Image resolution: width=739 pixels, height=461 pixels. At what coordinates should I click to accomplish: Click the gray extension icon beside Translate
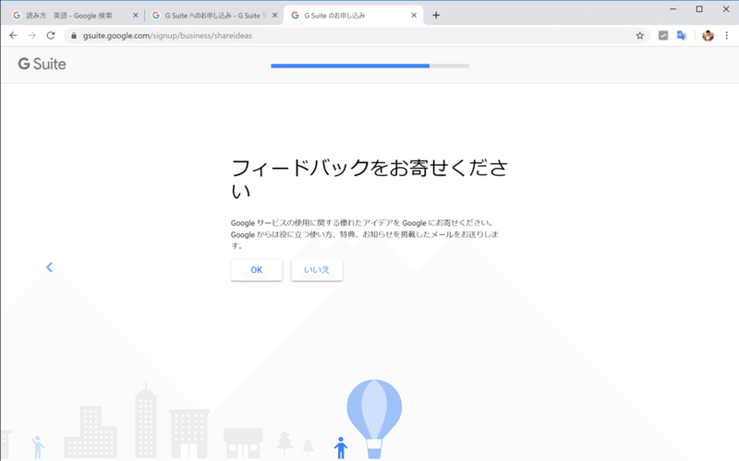pos(663,35)
